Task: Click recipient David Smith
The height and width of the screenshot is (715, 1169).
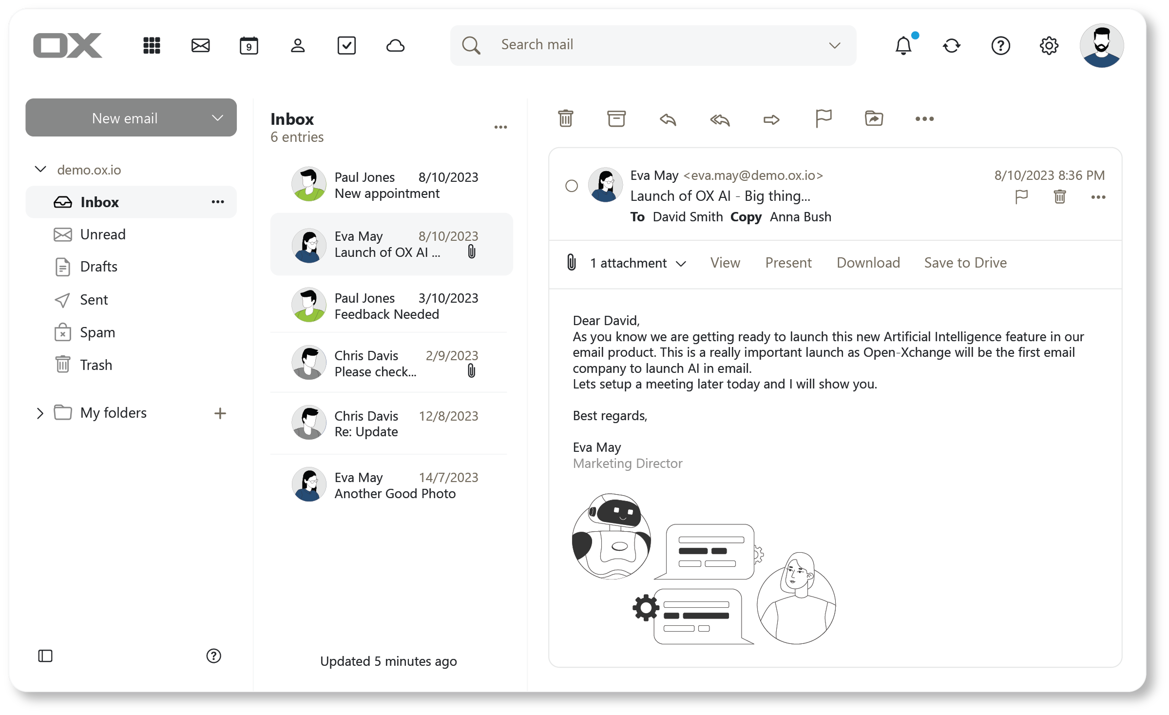Action: (x=688, y=217)
